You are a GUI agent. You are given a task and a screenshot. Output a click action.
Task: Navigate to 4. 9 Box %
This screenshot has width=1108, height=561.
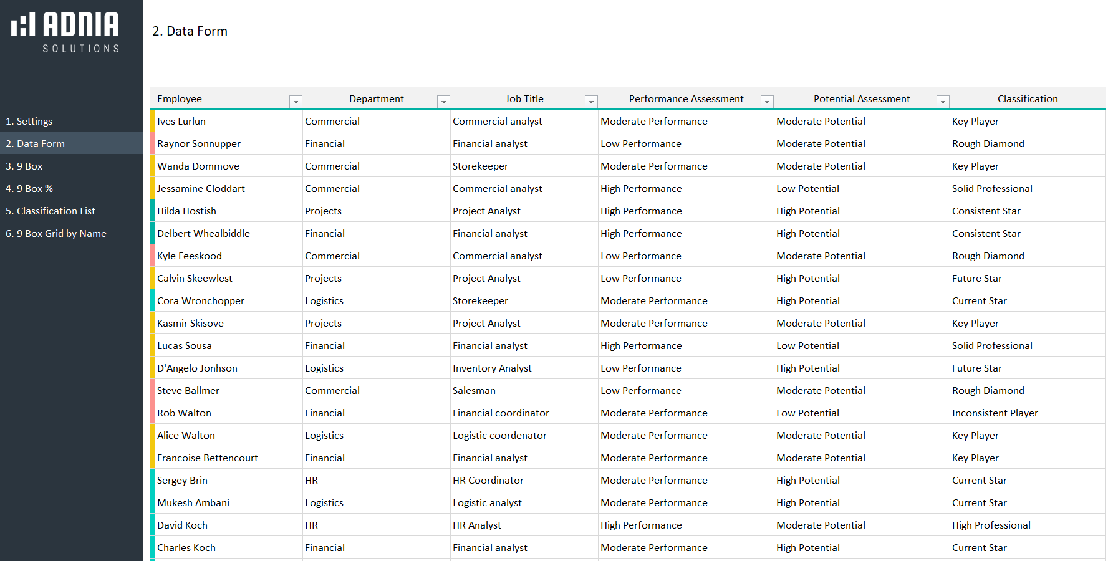coord(29,189)
